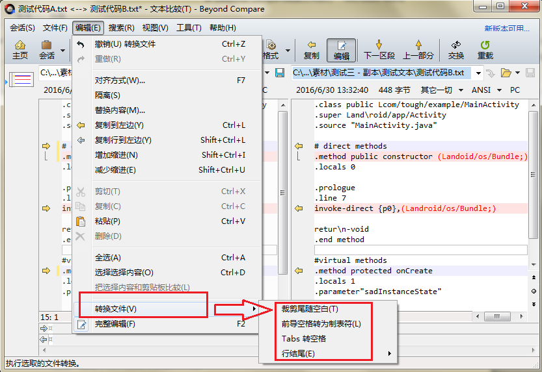
Task: Select 完整编辑(F) menu entry
Action: [x=167, y=324]
